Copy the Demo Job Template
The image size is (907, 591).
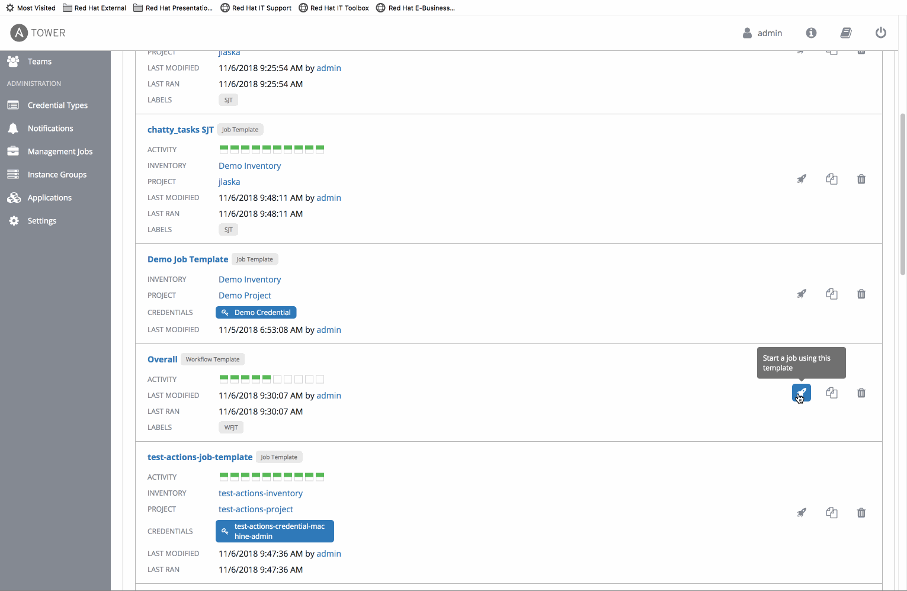832,294
